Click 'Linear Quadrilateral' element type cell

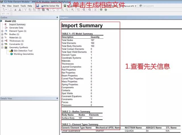coord(71,131)
